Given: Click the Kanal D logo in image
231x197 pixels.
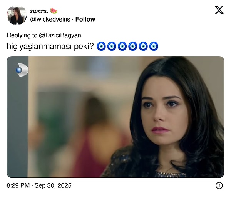Looking at the screenshot, I should click(x=22, y=70).
